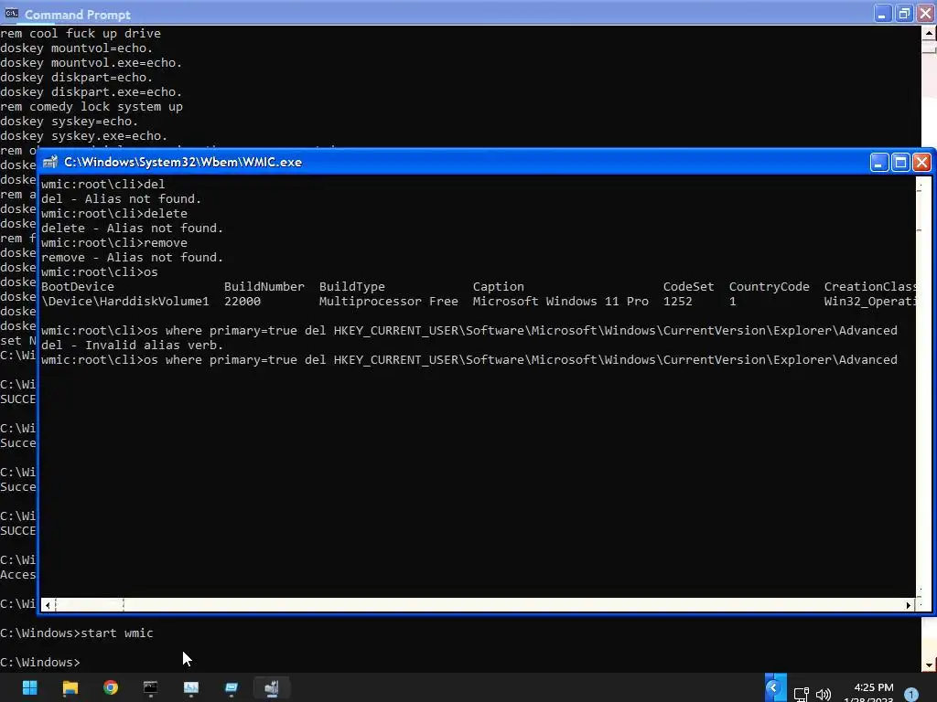Click 'remove - Alias not found.' line
The image size is (937, 702).
point(132,257)
